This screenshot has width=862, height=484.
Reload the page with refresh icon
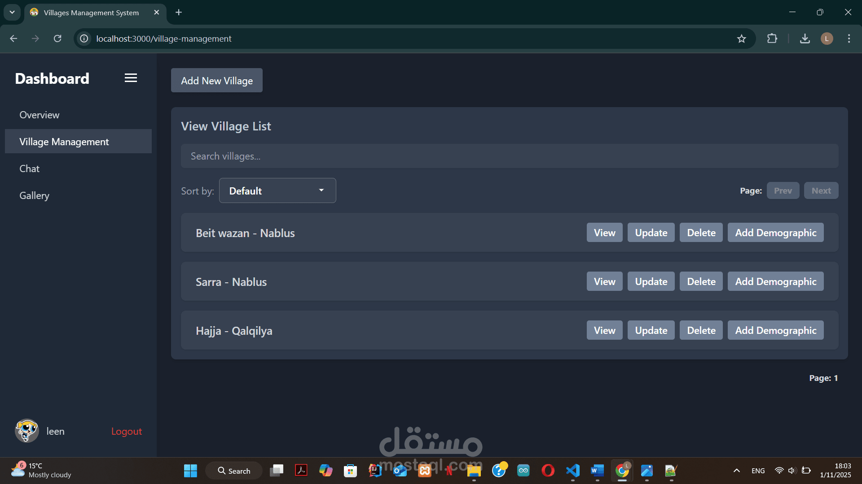click(57, 39)
